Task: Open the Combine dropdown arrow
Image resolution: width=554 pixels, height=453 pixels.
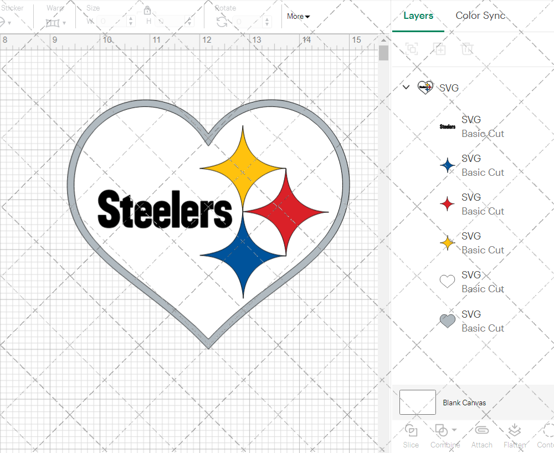Action: tap(454, 430)
